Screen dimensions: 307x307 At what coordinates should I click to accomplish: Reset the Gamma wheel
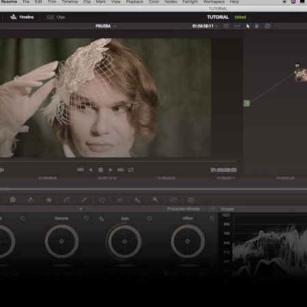(86, 218)
